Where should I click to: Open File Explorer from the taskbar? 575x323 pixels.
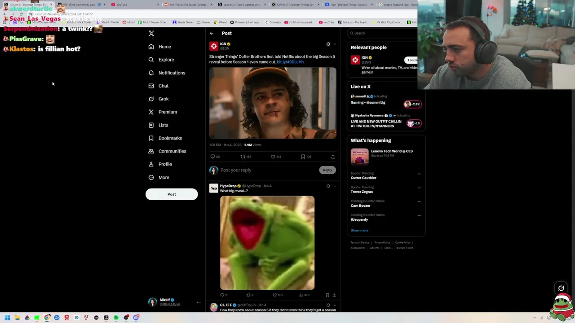(x=17, y=318)
